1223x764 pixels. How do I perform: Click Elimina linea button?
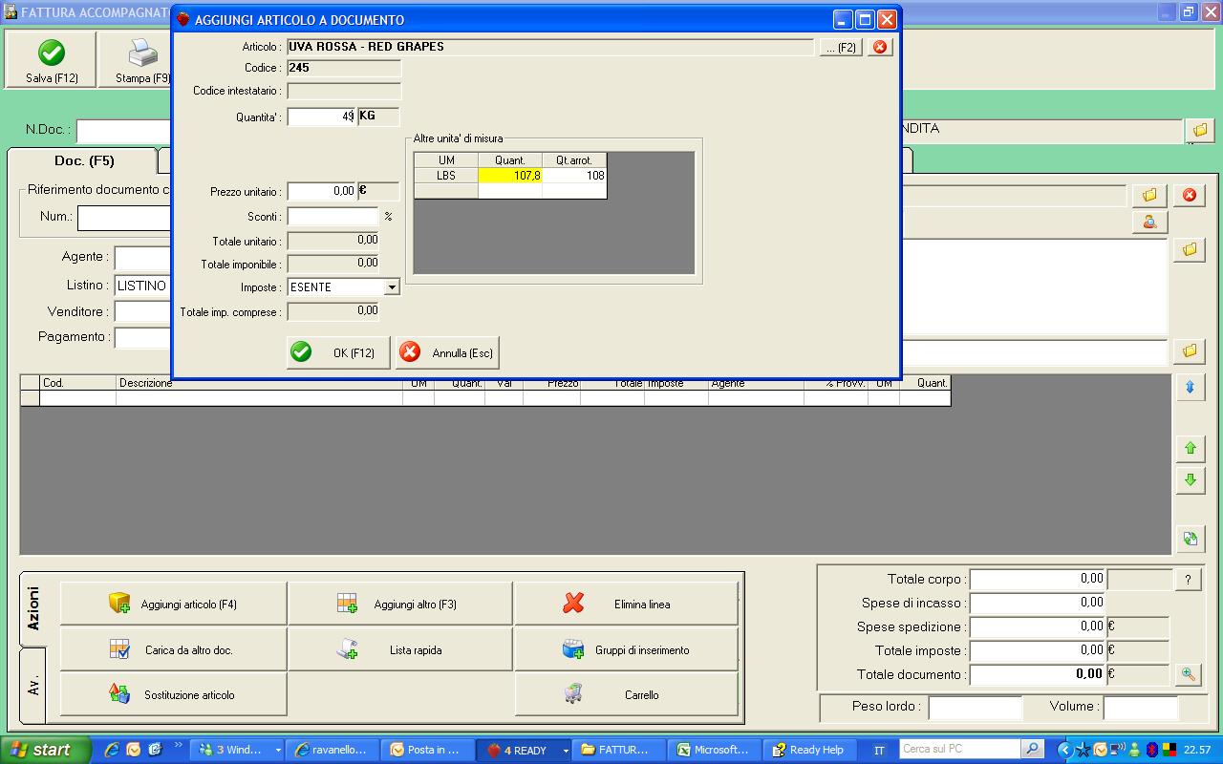626,605
